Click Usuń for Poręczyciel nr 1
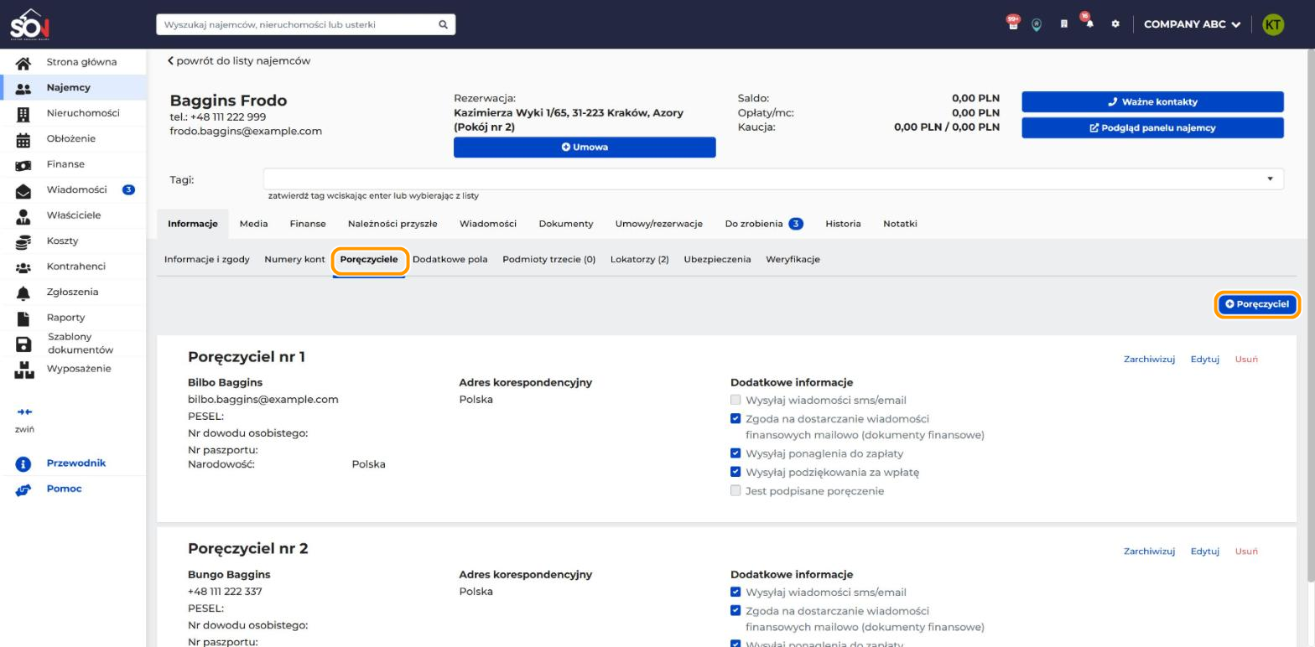 (1246, 360)
